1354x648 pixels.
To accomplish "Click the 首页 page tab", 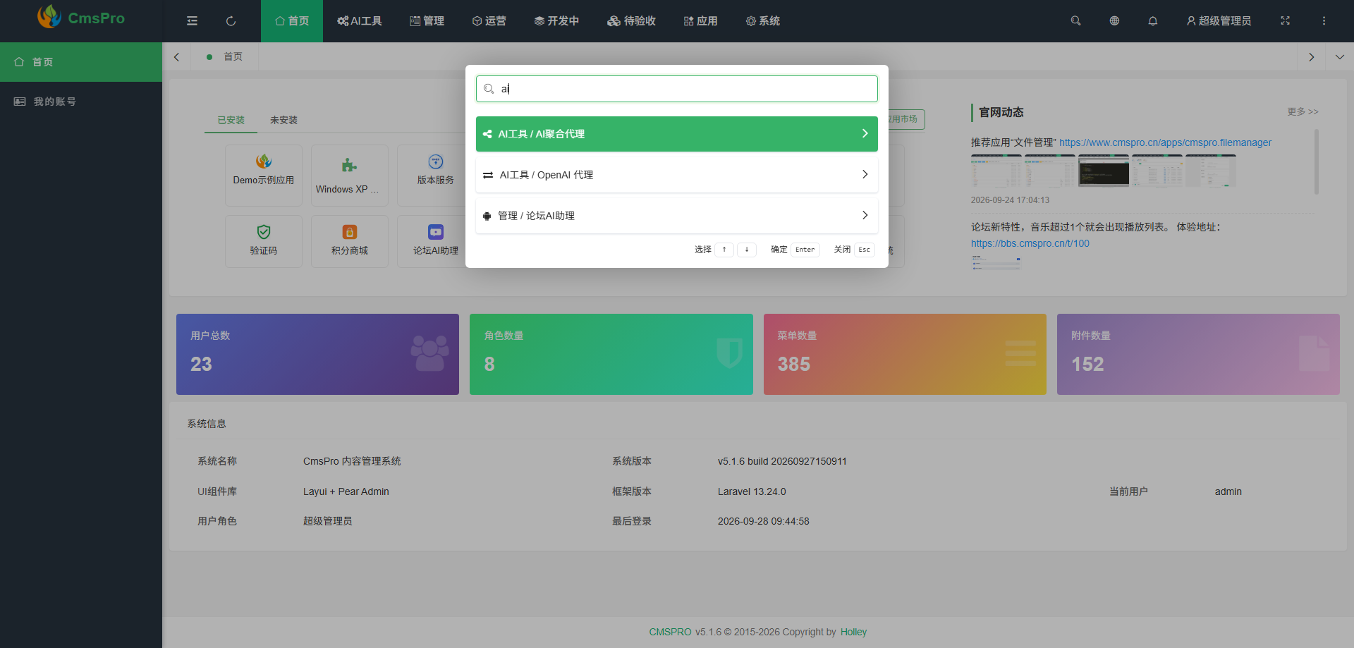I will (x=225, y=57).
